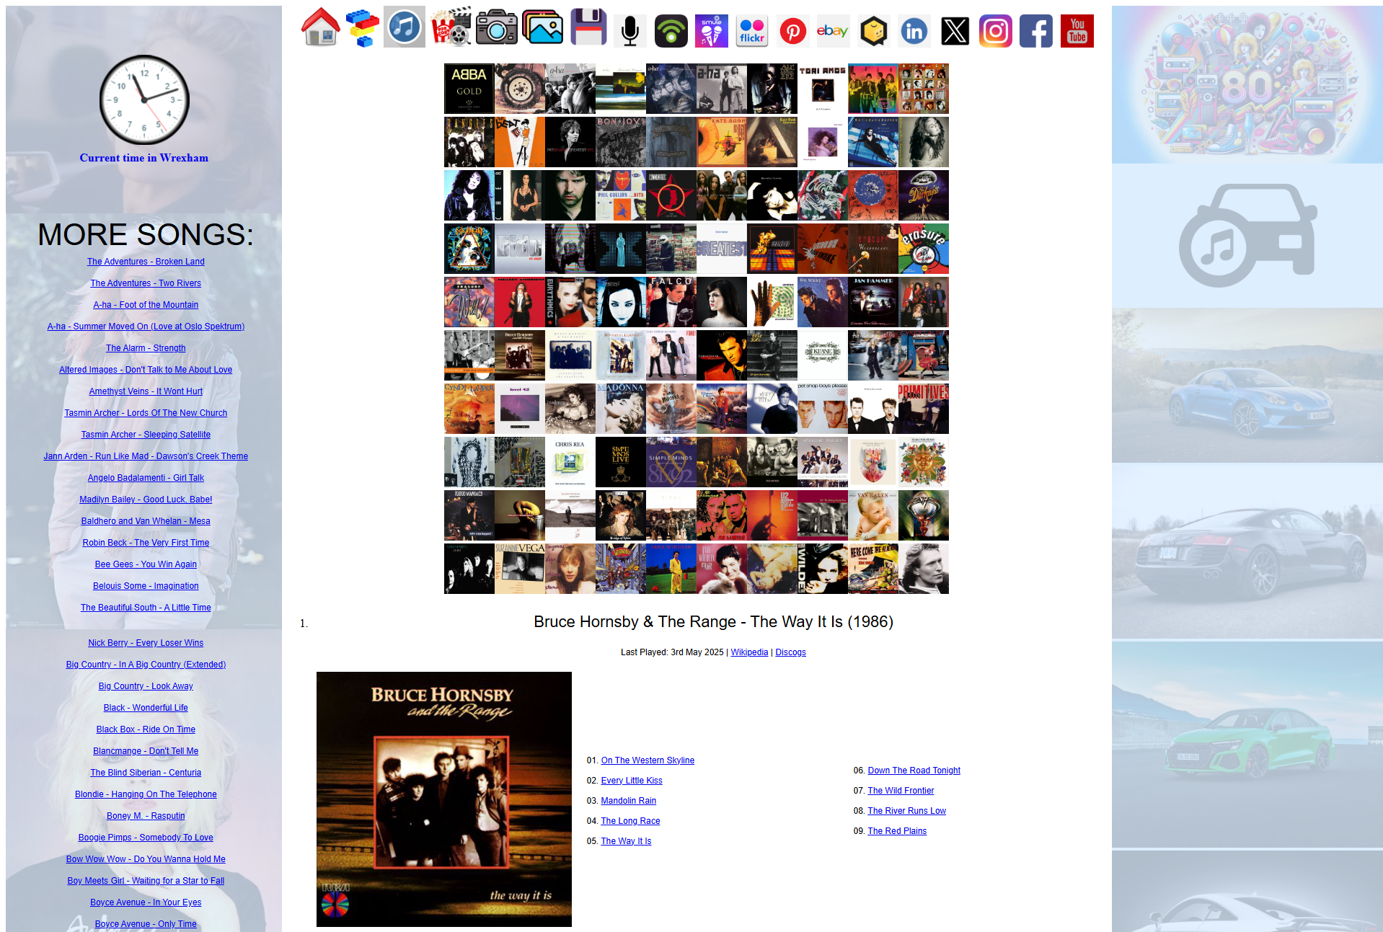Open The Alarm - Strength link
Viewport: 1383px width, 932px height.
[146, 348]
